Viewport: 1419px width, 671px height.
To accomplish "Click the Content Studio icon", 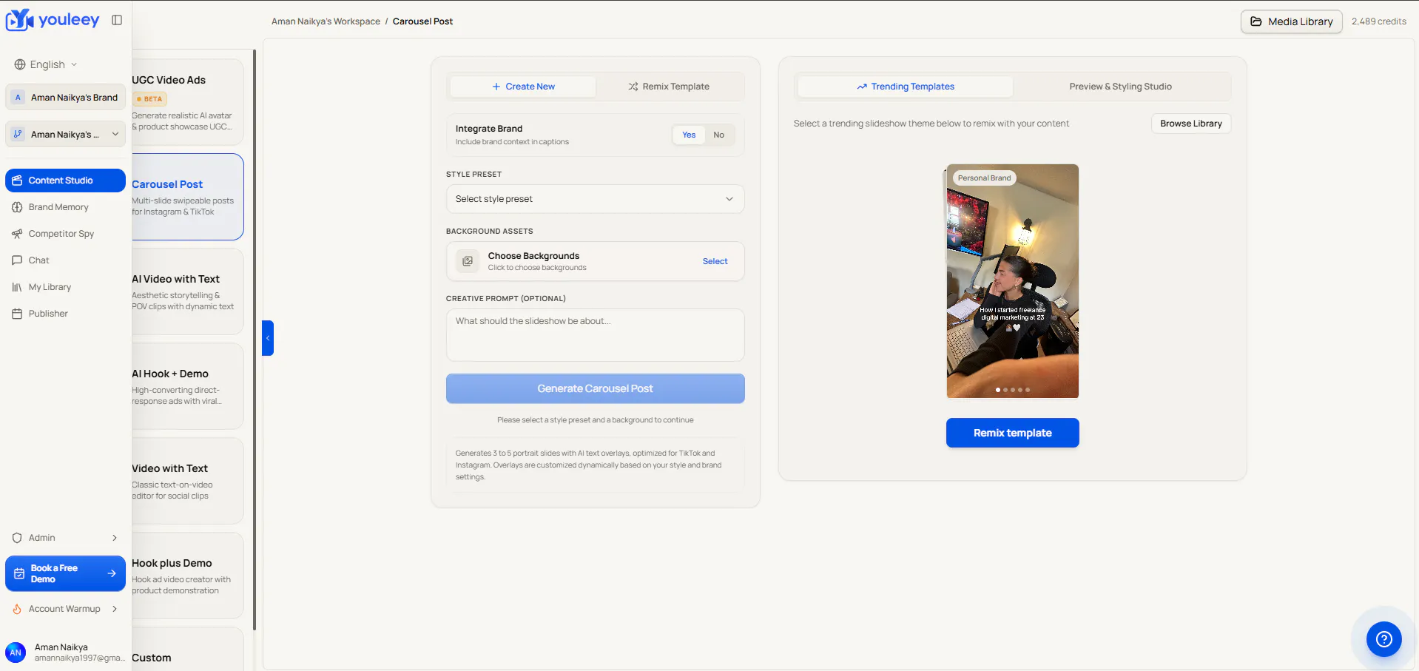I will coord(17,181).
